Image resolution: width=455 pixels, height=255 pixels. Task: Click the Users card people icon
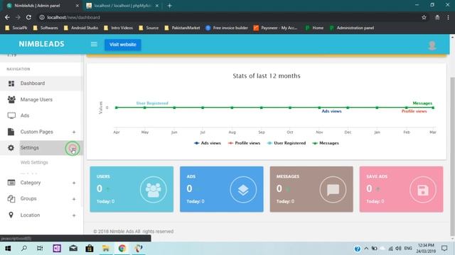154,190
